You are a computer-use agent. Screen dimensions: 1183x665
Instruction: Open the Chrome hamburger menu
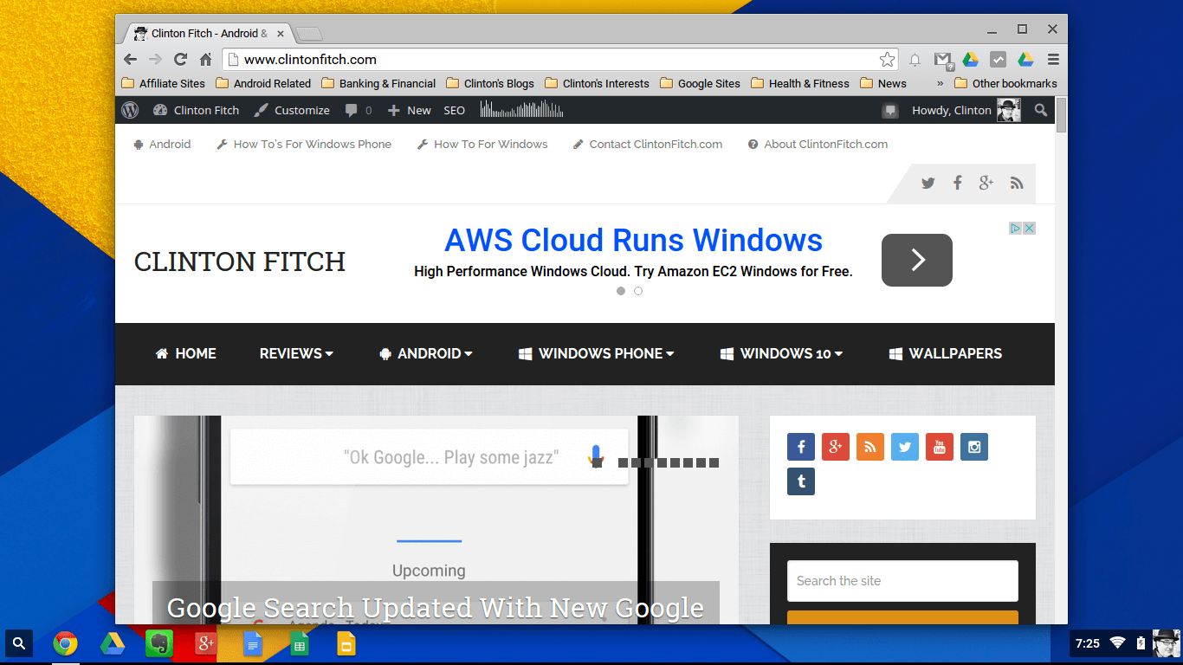(1053, 60)
